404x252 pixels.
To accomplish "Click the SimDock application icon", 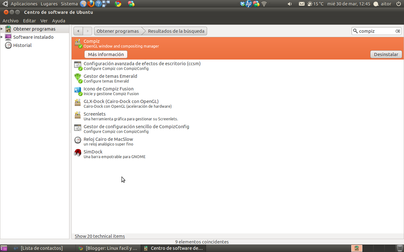I will coord(78,153).
